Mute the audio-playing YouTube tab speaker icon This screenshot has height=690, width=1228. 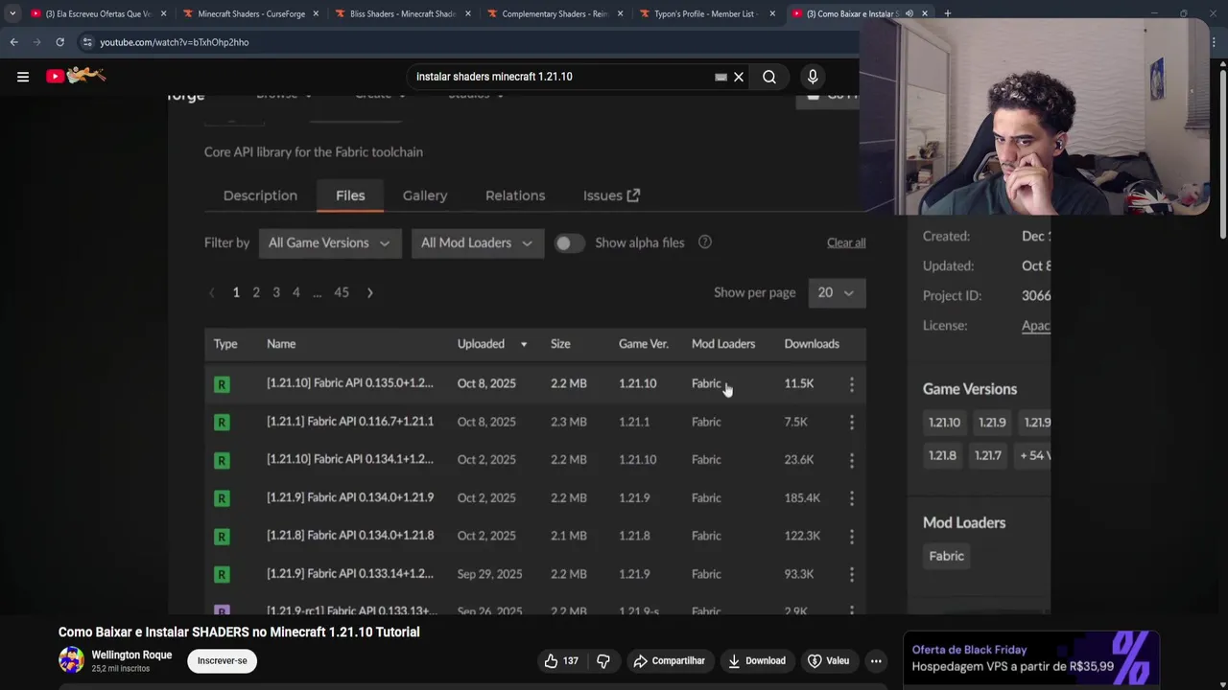909,13
